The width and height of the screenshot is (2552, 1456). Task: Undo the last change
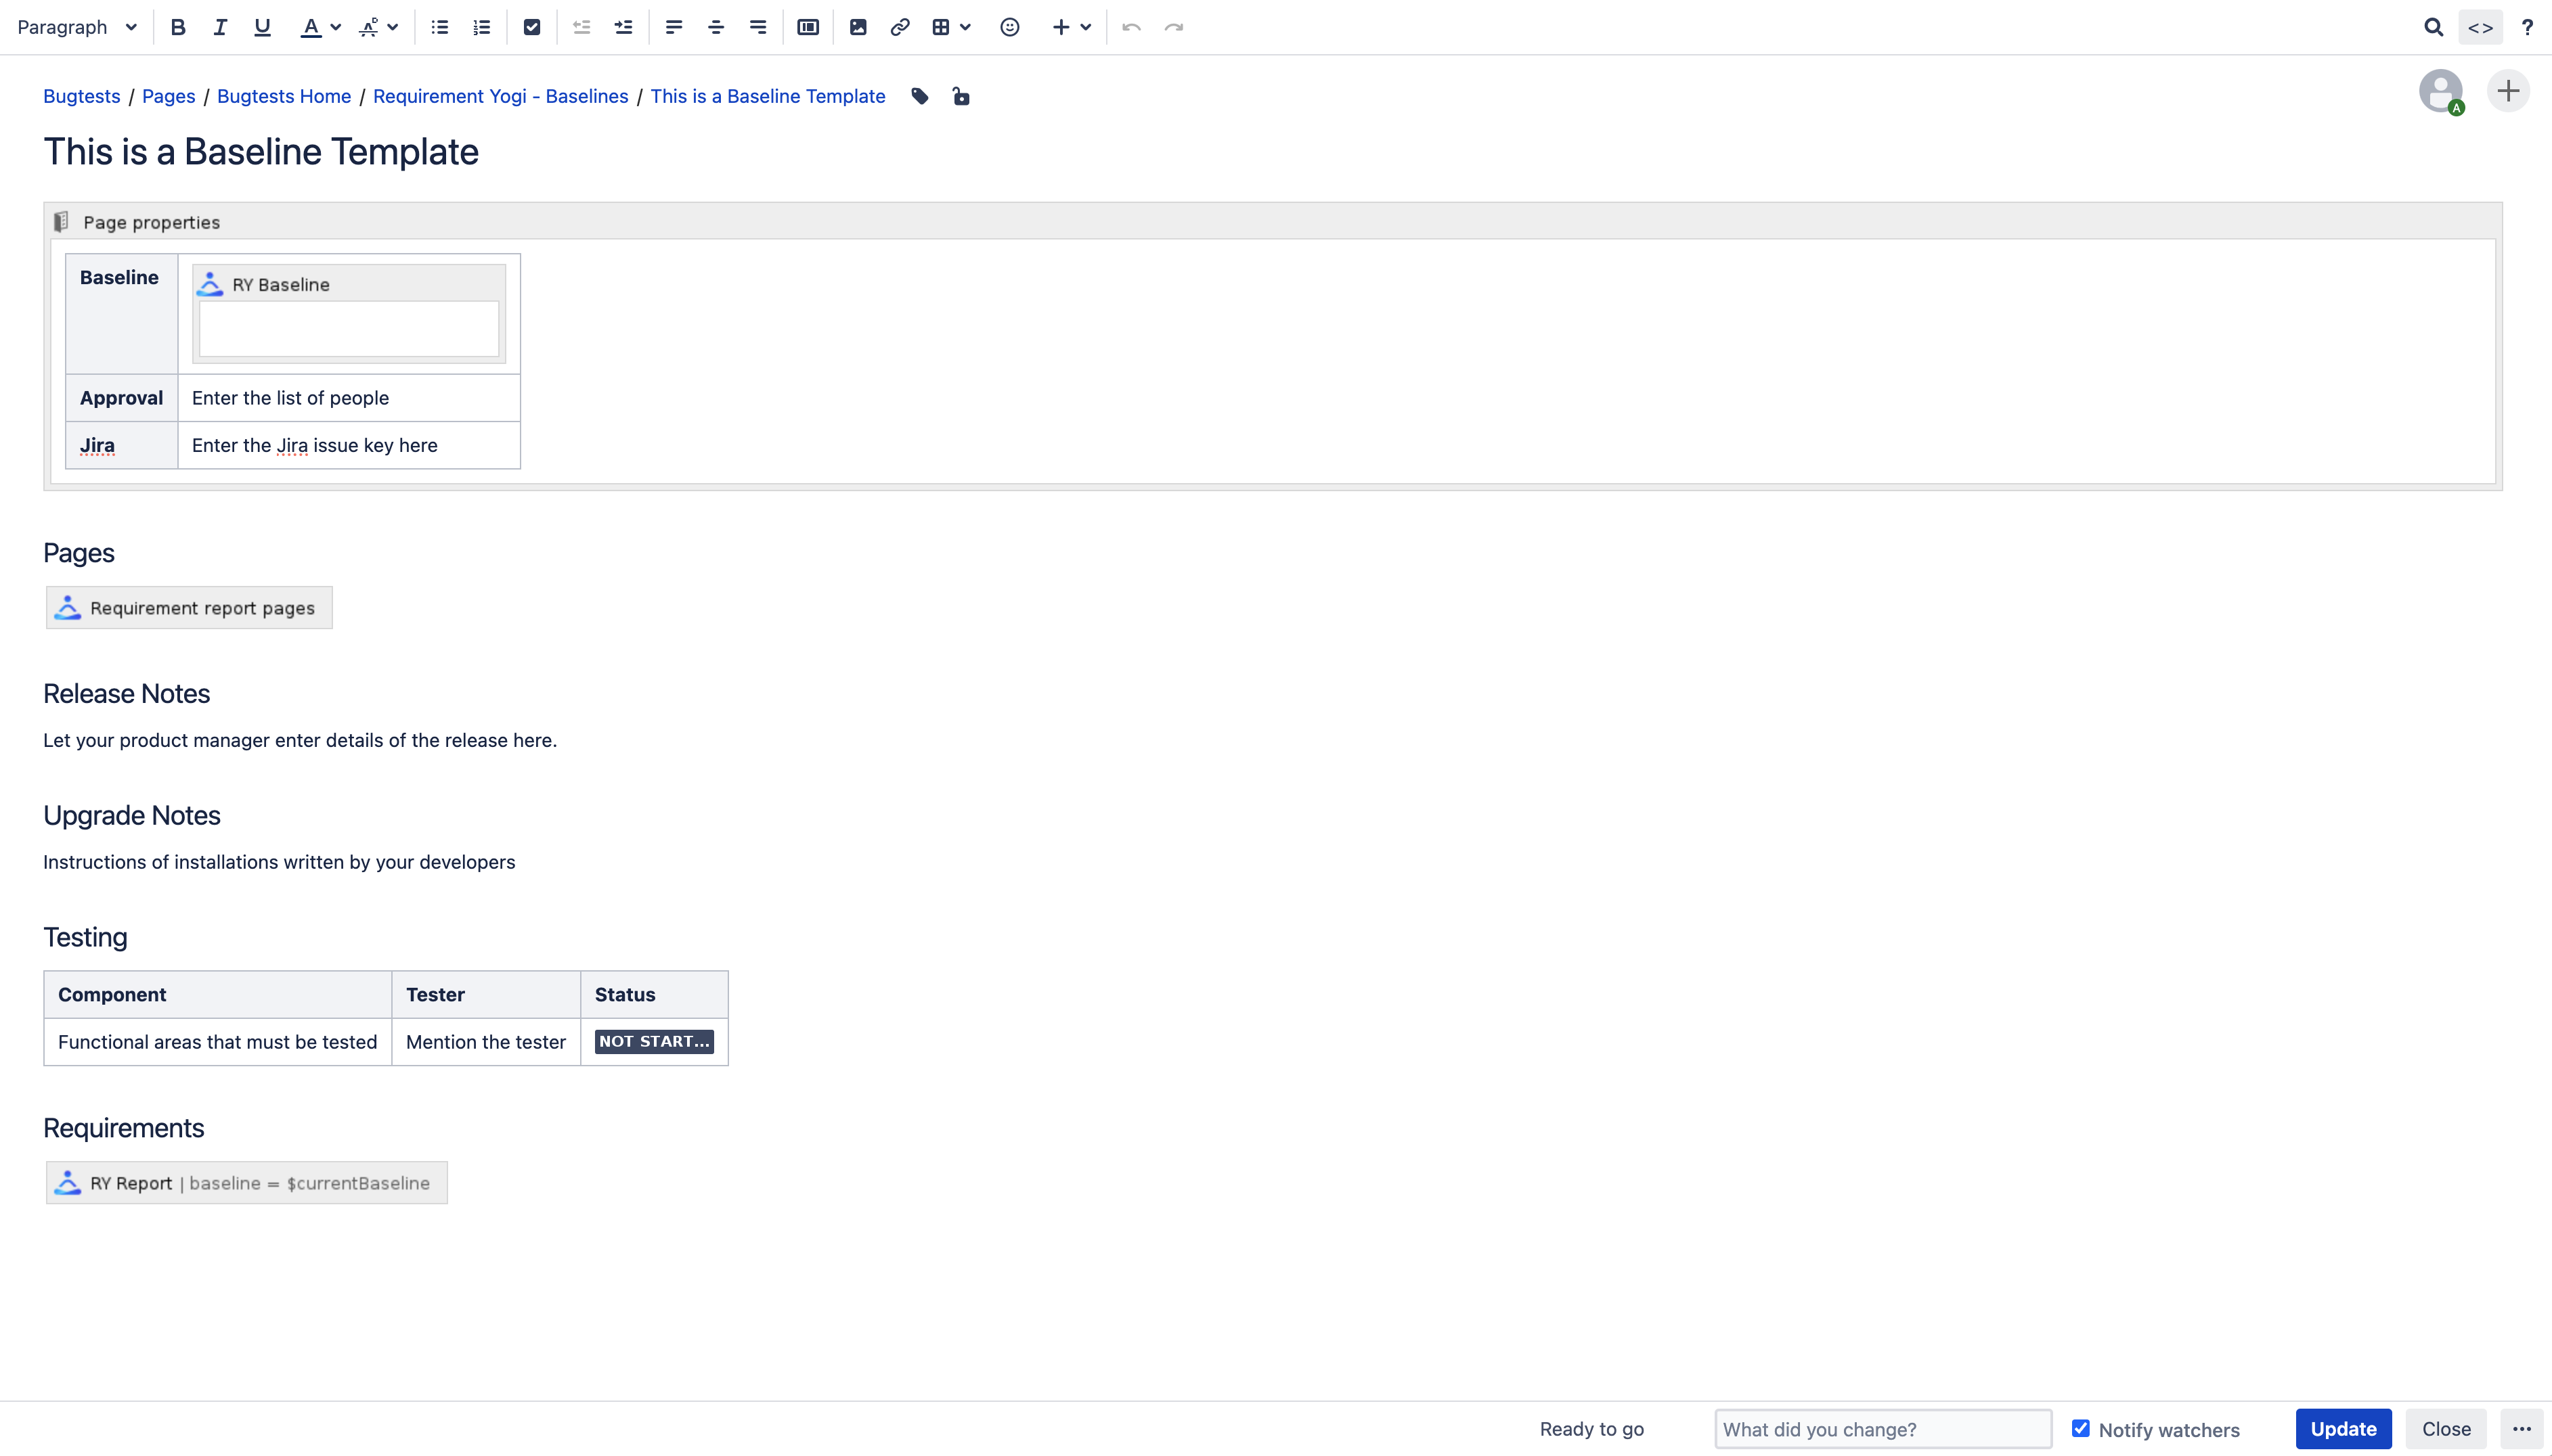point(1130,27)
